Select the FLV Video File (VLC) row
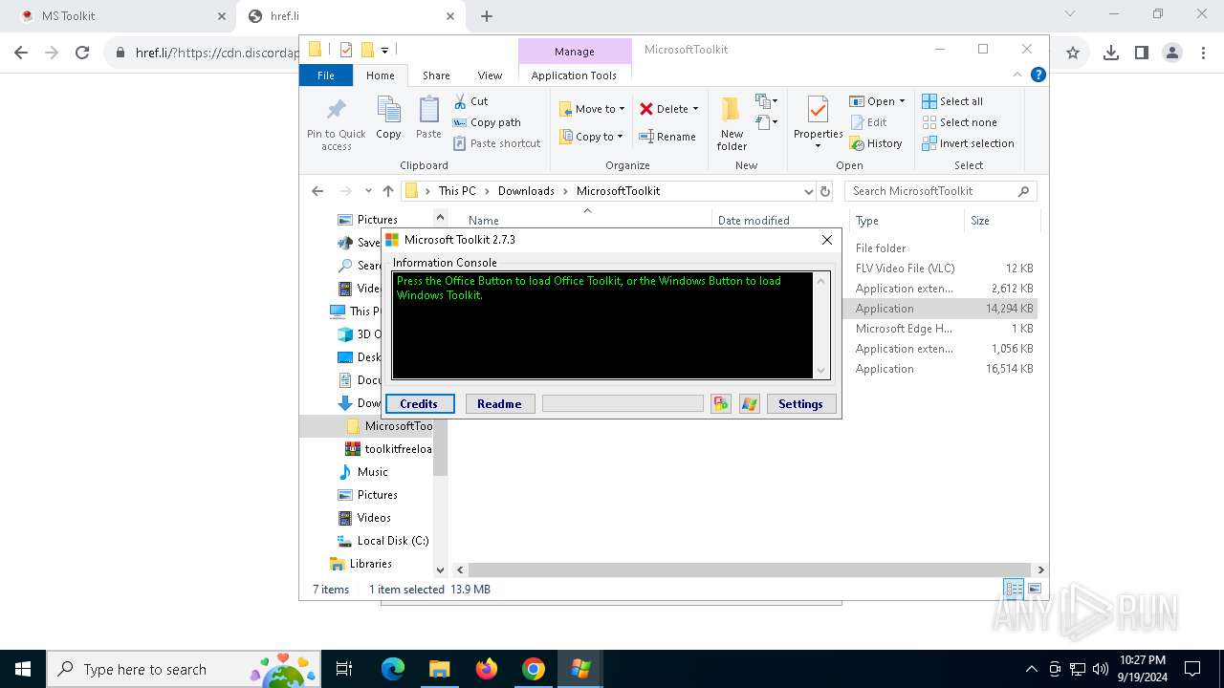Image resolution: width=1224 pixels, height=688 pixels. click(942, 269)
